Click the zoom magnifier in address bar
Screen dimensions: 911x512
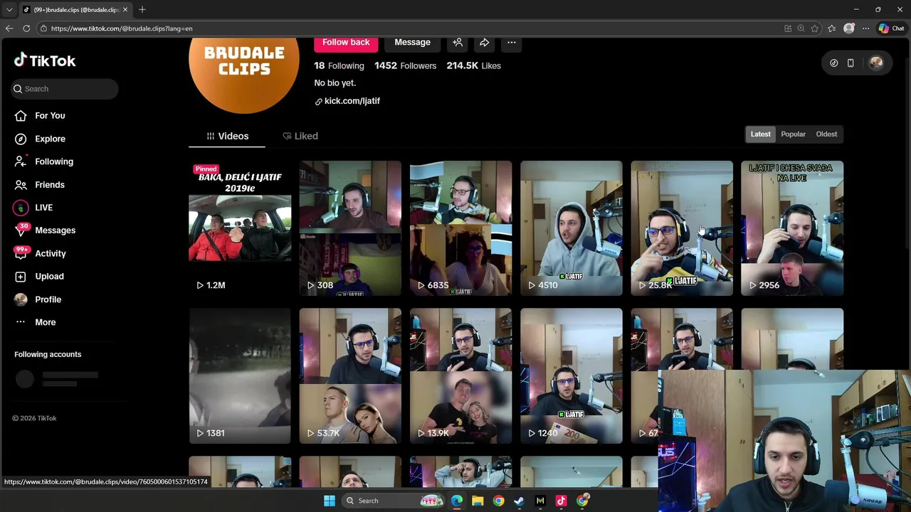pos(801,28)
